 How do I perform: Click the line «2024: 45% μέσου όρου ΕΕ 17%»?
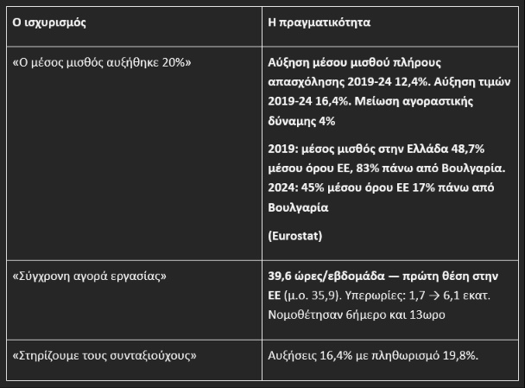click(x=351, y=188)
